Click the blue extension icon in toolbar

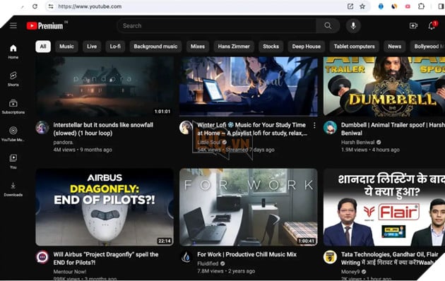(x=381, y=6)
